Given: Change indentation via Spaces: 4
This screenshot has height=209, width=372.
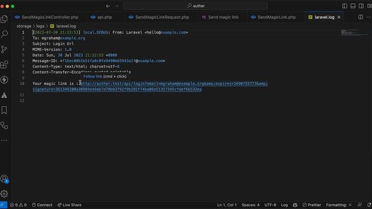Looking at the screenshot, I should click(251, 205).
